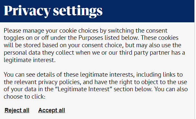Click the Reject all link
This screenshot has height=119, width=196.
(17, 110)
